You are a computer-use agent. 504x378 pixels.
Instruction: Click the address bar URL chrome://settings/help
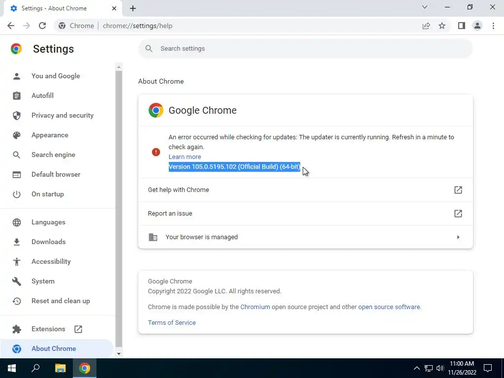click(x=138, y=26)
